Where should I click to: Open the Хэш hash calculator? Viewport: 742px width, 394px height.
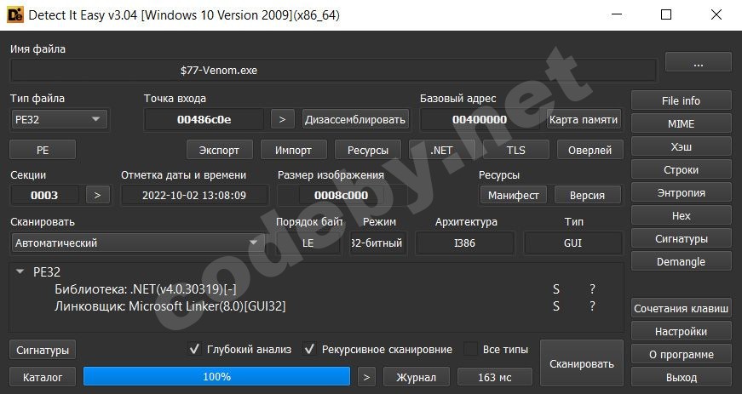[x=681, y=146]
